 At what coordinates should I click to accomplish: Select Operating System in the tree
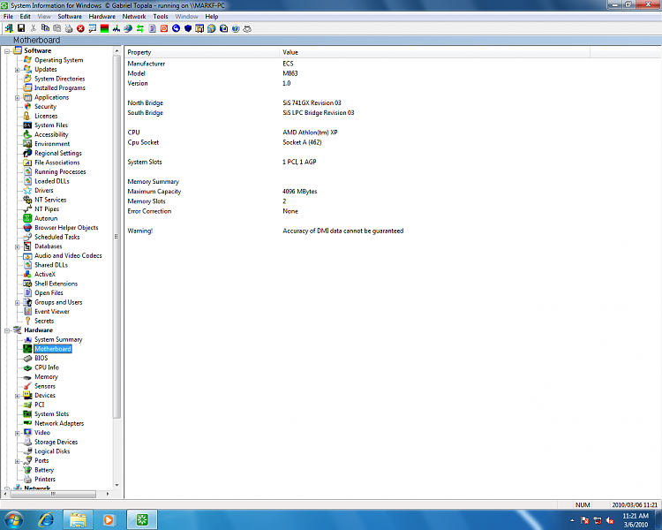tap(58, 60)
